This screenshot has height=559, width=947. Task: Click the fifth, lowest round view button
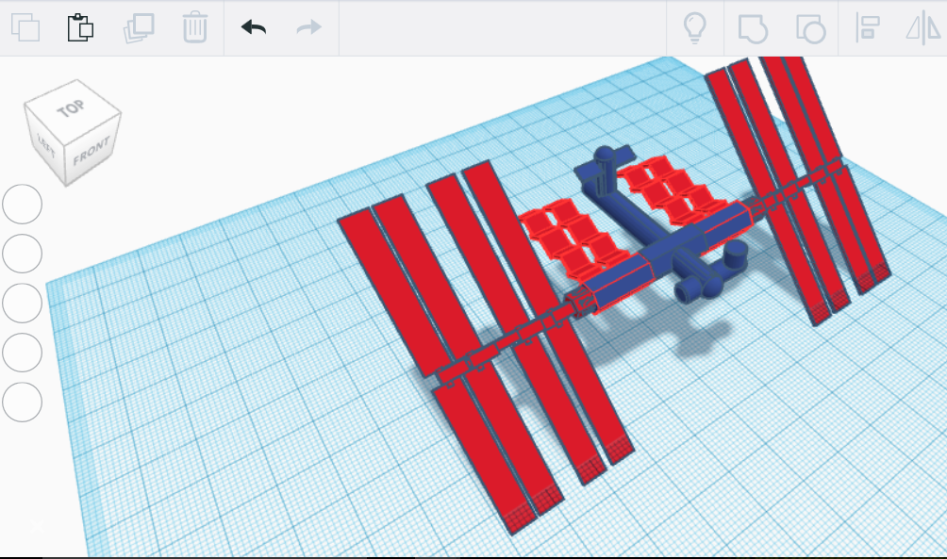[23, 402]
